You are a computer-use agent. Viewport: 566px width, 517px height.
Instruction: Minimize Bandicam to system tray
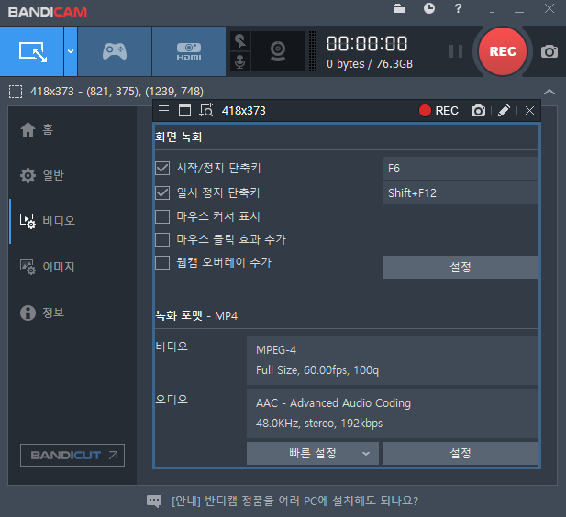point(492,12)
